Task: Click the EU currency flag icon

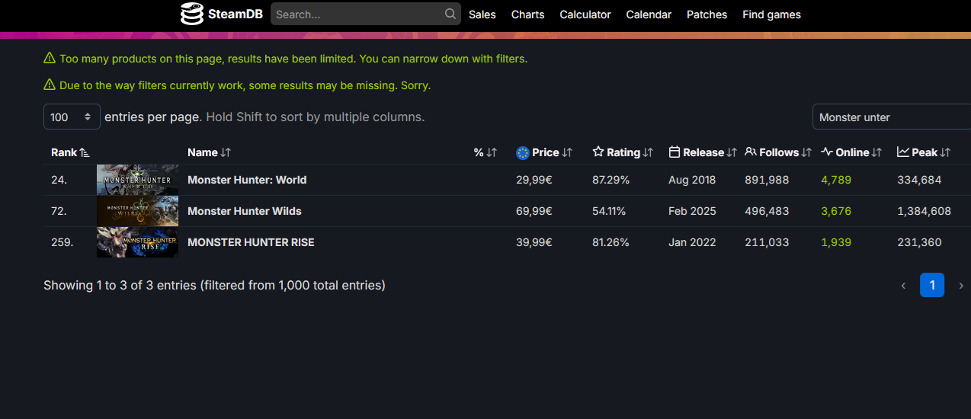Action: point(522,152)
